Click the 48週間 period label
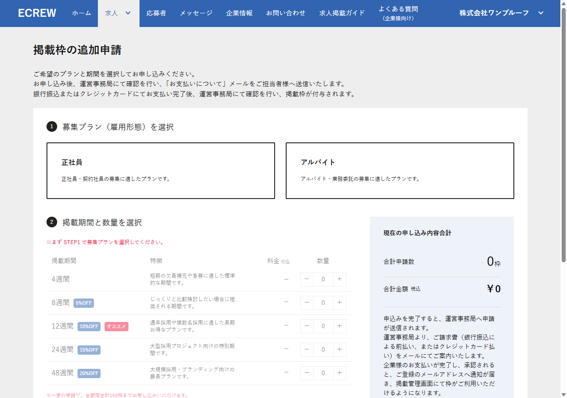The image size is (567, 398). click(x=62, y=373)
